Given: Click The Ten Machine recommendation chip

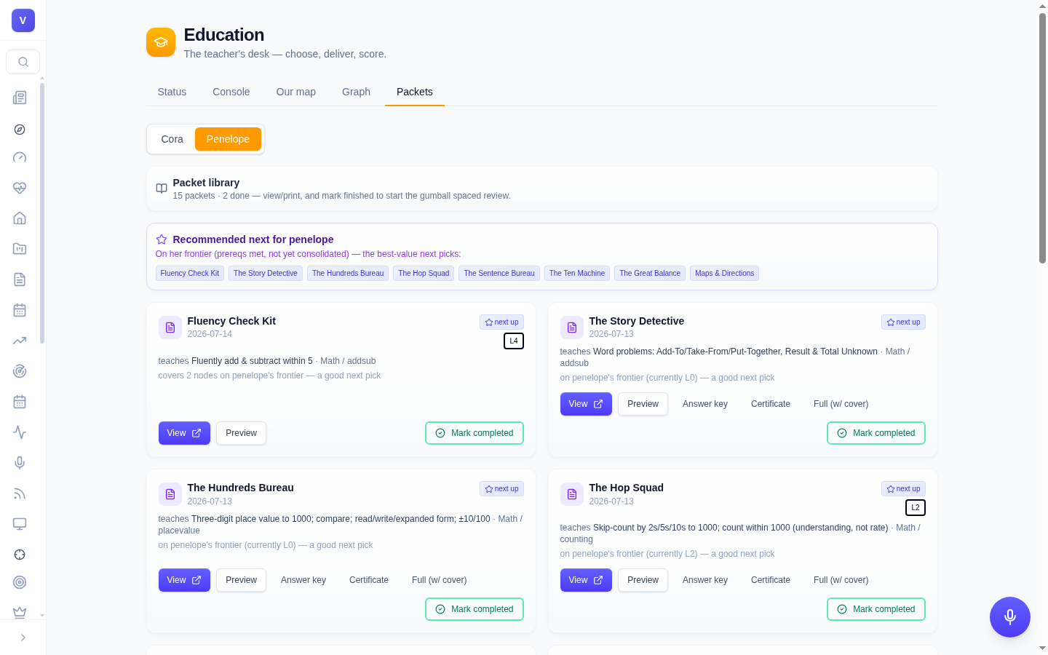Looking at the screenshot, I should point(577,274).
